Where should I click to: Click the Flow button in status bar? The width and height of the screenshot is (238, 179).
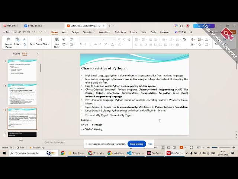click(20, 148)
